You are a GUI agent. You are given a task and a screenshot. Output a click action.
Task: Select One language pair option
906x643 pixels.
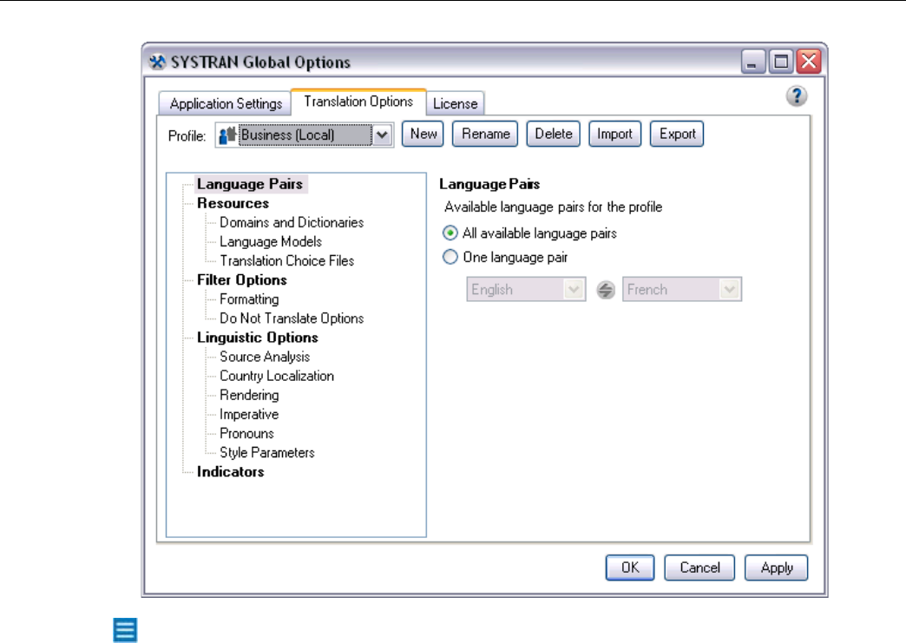click(450, 257)
